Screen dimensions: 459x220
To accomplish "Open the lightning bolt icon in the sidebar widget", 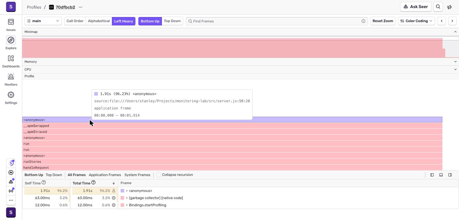I will [x=11, y=172].
